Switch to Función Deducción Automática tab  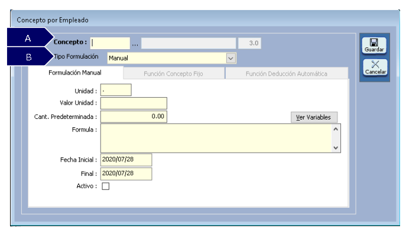(287, 73)
